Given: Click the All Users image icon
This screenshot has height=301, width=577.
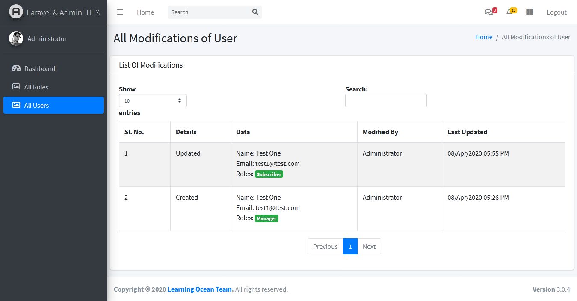Looking at the screenshot, I should [x=16, y=105].
